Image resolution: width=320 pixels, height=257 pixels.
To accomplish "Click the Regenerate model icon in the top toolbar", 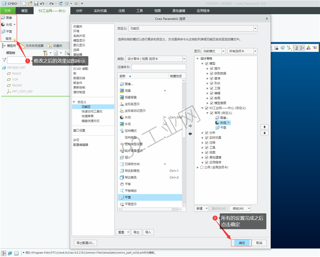I will pyautogui.click(x=61, y=3).
